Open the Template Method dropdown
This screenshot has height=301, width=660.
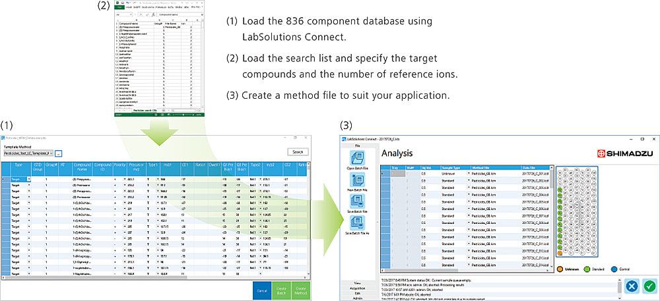coord(28,153)
